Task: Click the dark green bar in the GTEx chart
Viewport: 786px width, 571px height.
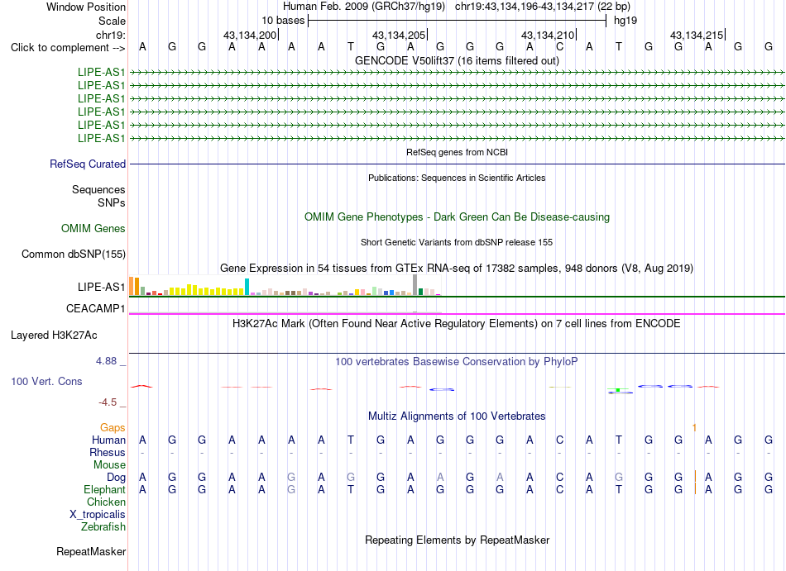Action: pyautogui.click(x=420, y=292)
